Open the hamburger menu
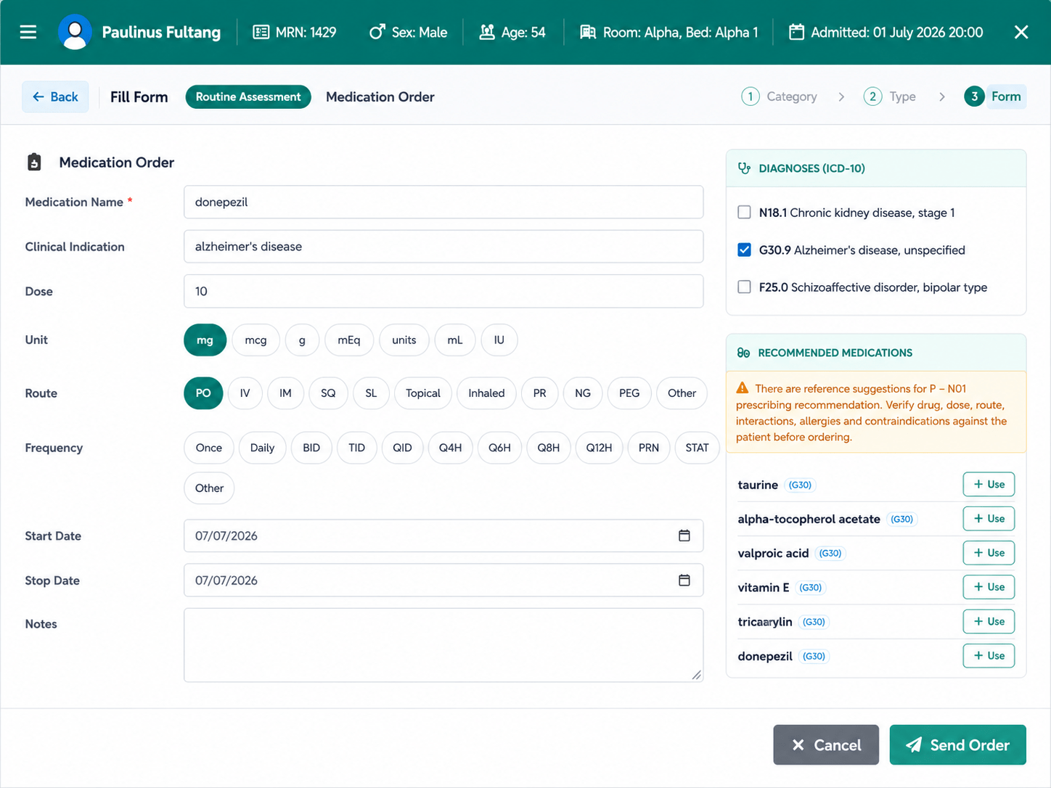This screenshot has width=1051, height=788. (x=28, y=32)
